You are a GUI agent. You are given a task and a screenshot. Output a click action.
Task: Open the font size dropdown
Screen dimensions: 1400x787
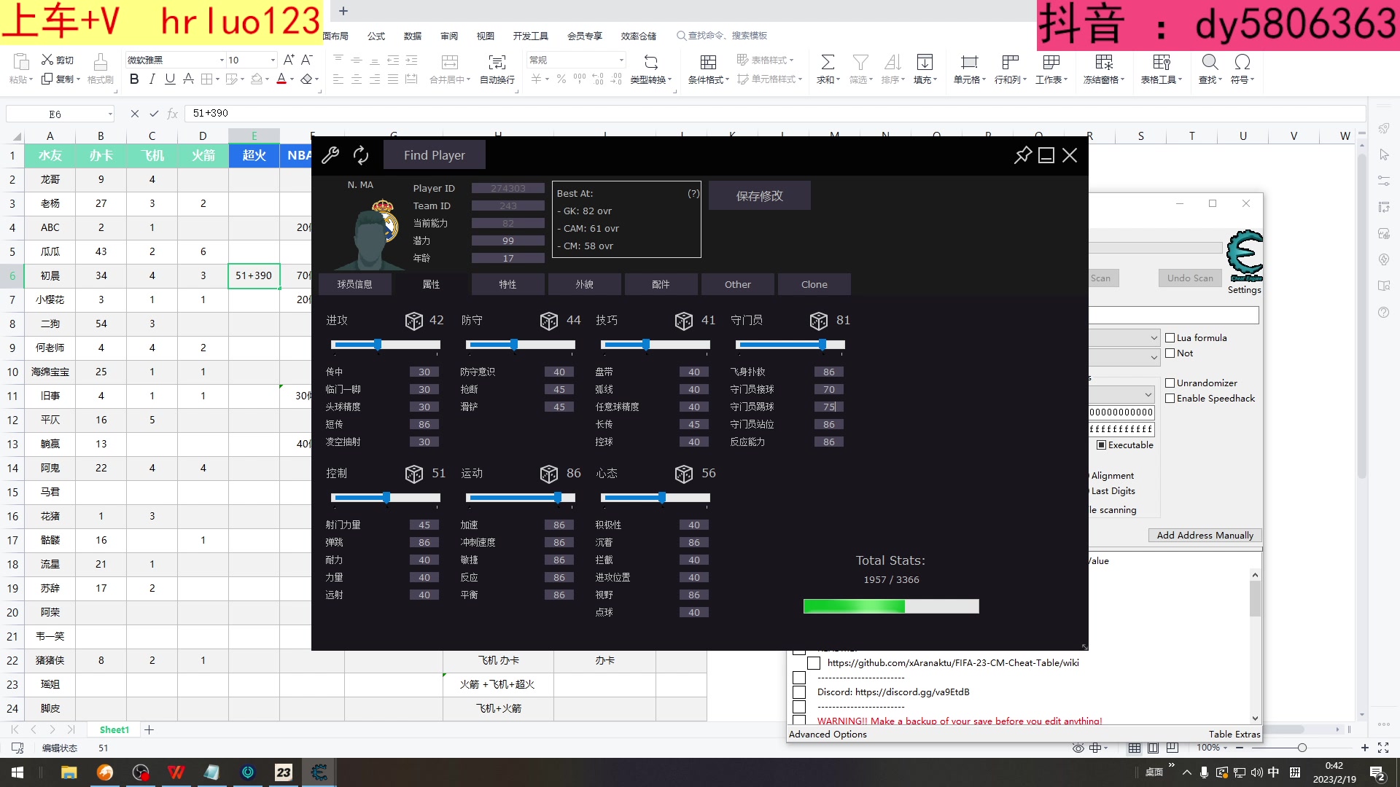click(273, 60)
